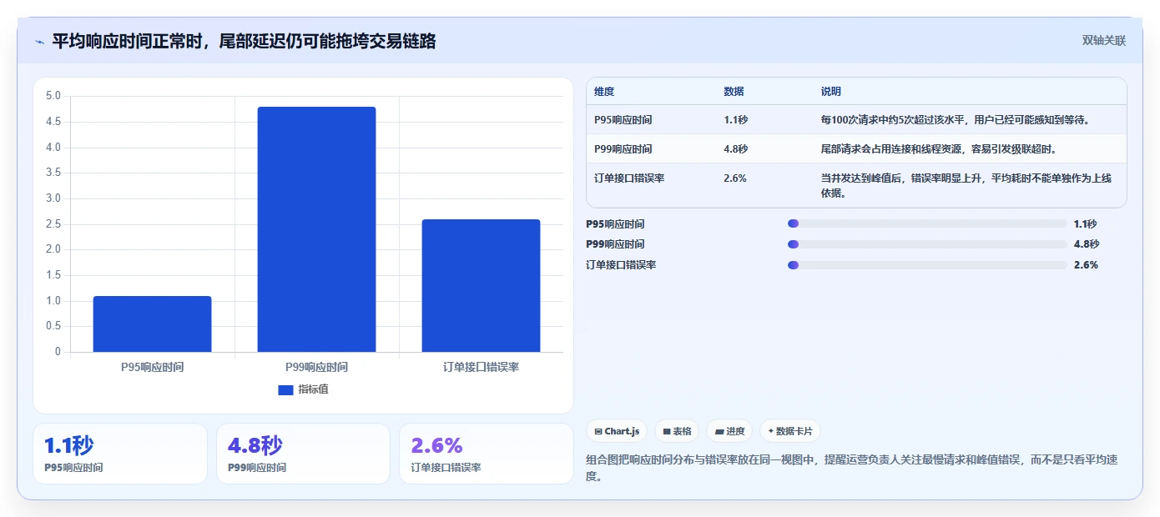Click the P95响应时间 progress bar
The image size is (1160, 517).
pyautogui.click(x=927, y=223)
